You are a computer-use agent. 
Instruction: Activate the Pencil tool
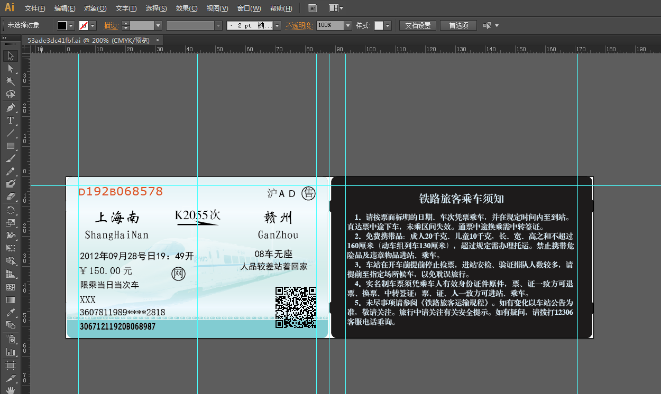click(x=10, y=171)
